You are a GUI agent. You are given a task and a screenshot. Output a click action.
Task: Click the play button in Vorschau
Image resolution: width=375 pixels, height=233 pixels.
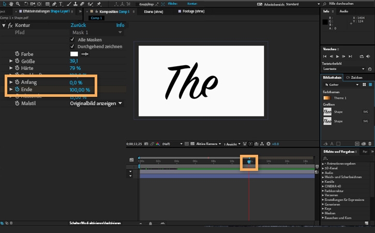(x=337, y=56)
